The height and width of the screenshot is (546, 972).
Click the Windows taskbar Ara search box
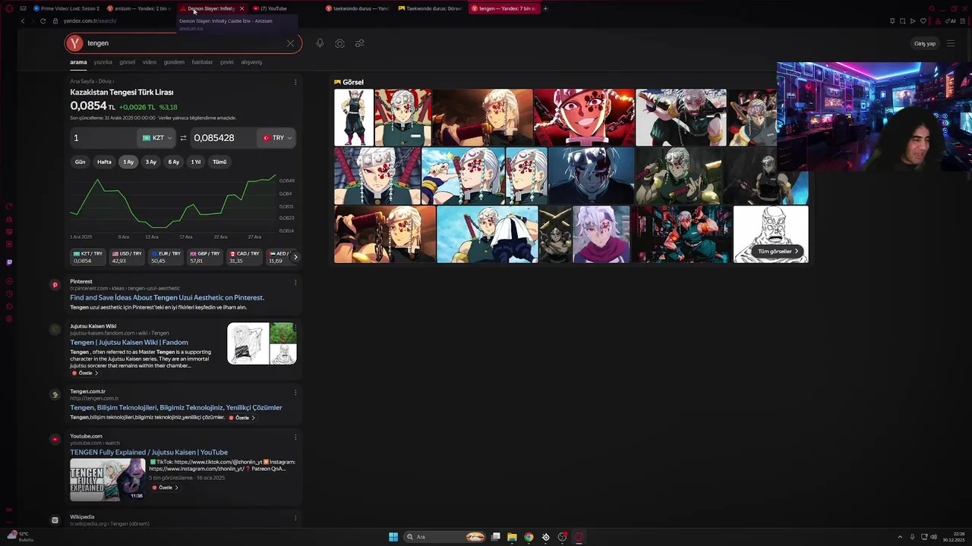(x=444, y=537)
